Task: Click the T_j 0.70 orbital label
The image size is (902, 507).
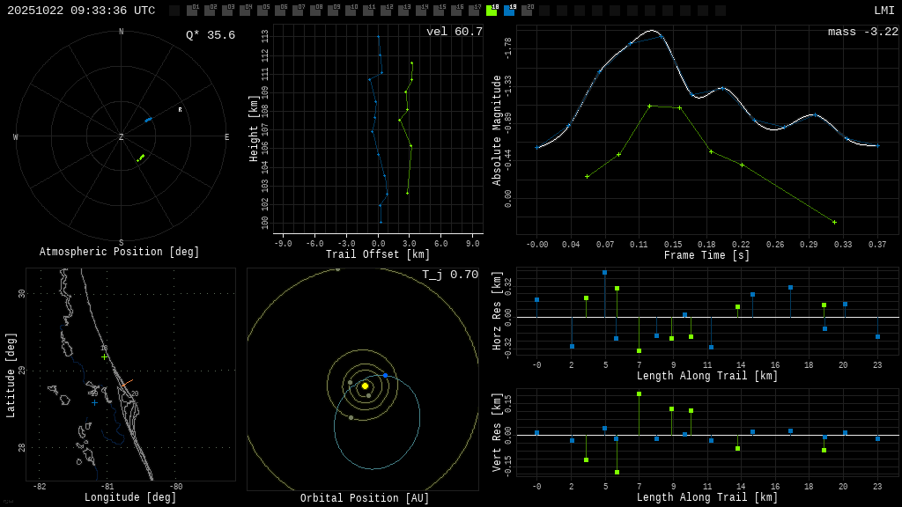Action: [450, 275]
